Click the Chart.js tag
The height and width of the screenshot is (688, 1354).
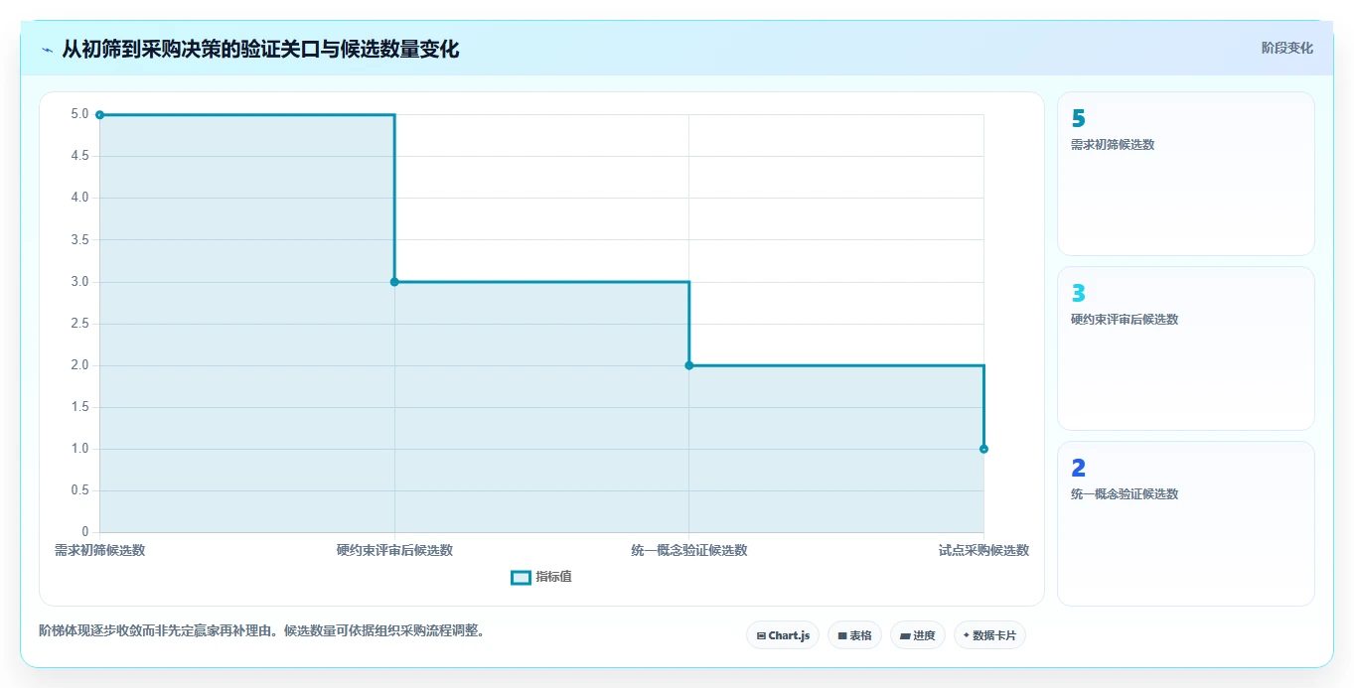pyautogui.click(x=783, y=635)
